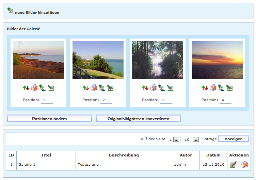Image resolution: width=256 pixels, height=180 pixels.
Task: Click the Position field of the first image
Action: pos(47,100)
